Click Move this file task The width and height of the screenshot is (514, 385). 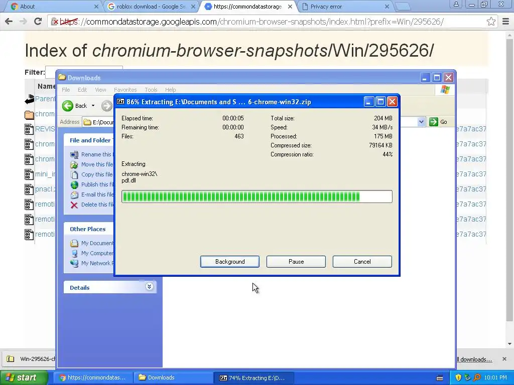pyautogui.click(x=97, y=164)
